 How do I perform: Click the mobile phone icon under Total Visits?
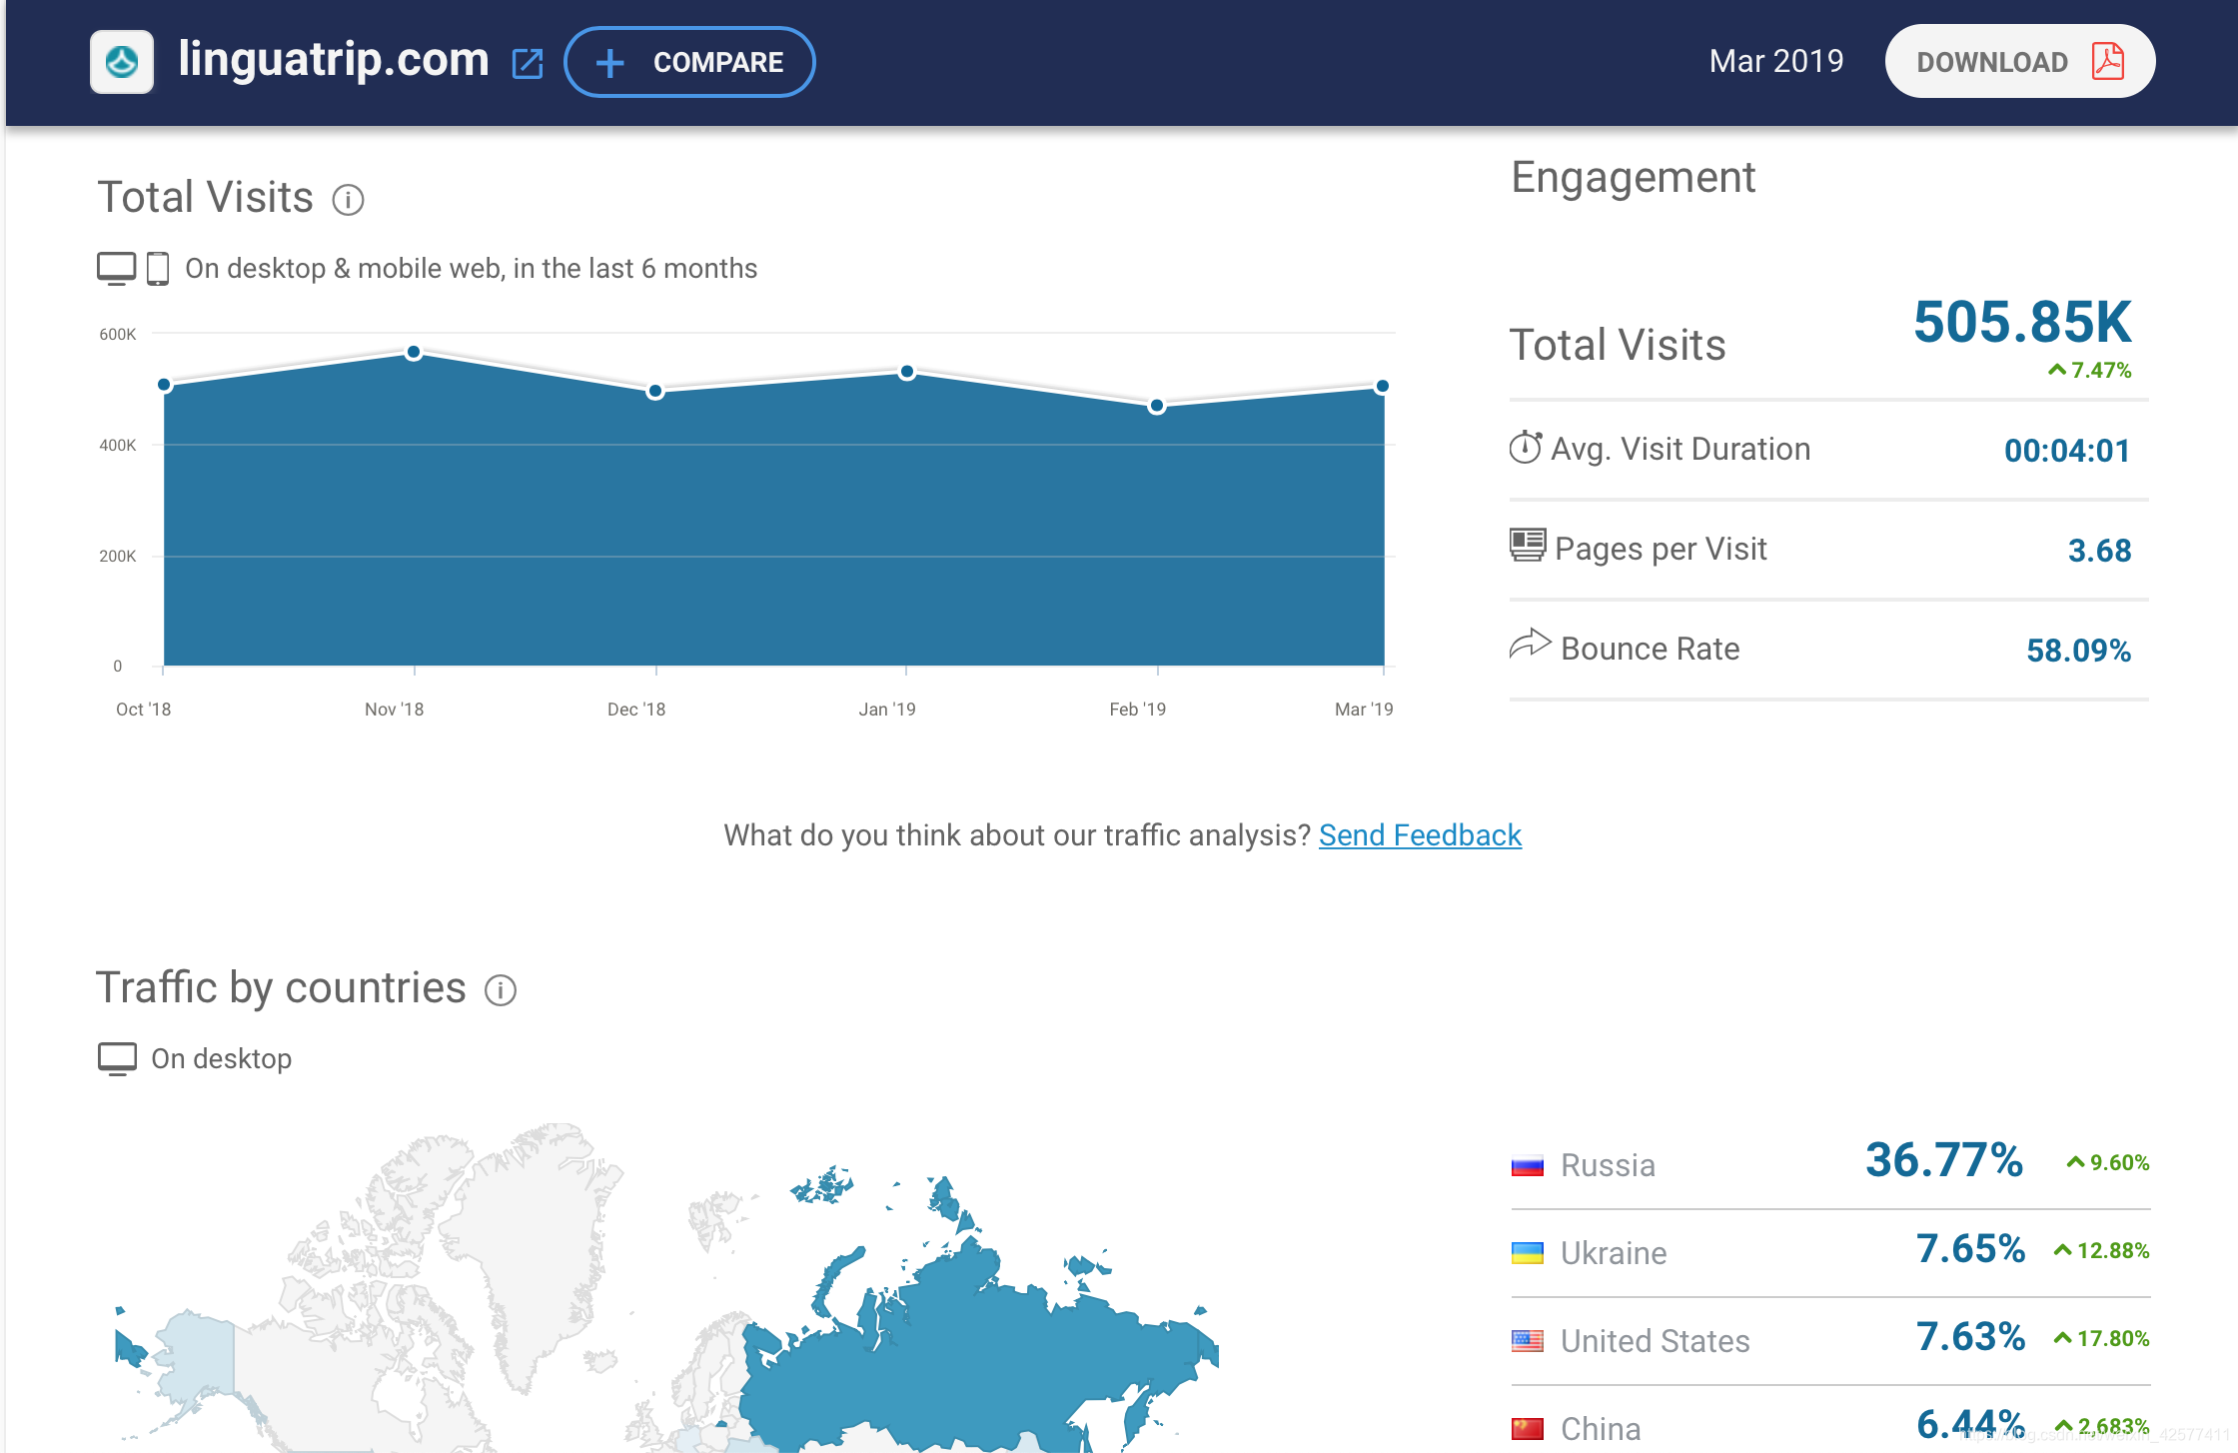coord(158,269)
